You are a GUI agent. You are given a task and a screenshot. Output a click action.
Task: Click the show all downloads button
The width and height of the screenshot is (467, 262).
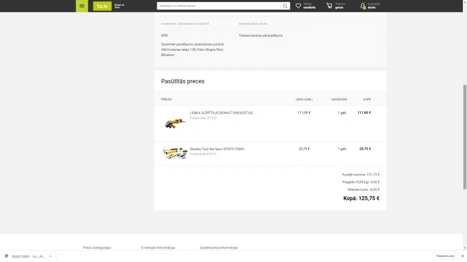point(445,256)
